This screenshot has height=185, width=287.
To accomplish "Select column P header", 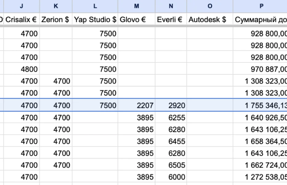I will 260,6.
